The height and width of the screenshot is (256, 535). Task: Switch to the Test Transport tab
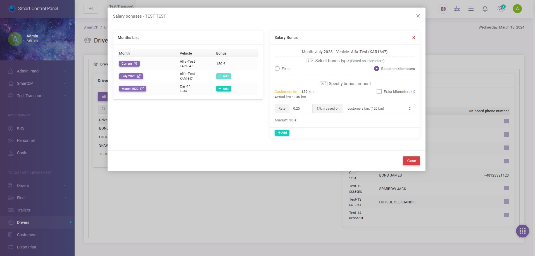point(121,6)
